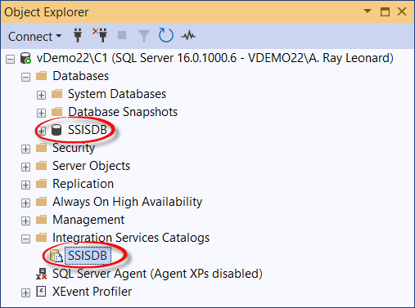
Task: Select the vDemo22\C1 server name text
Action: point(215,58)
